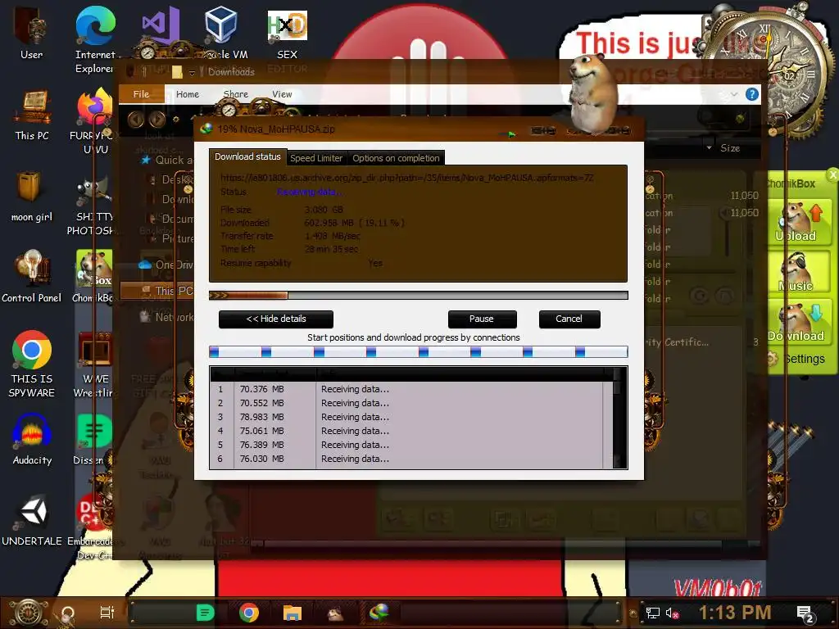
Task: Open the Visual Studio desktop icon
Action: (160, 27)
